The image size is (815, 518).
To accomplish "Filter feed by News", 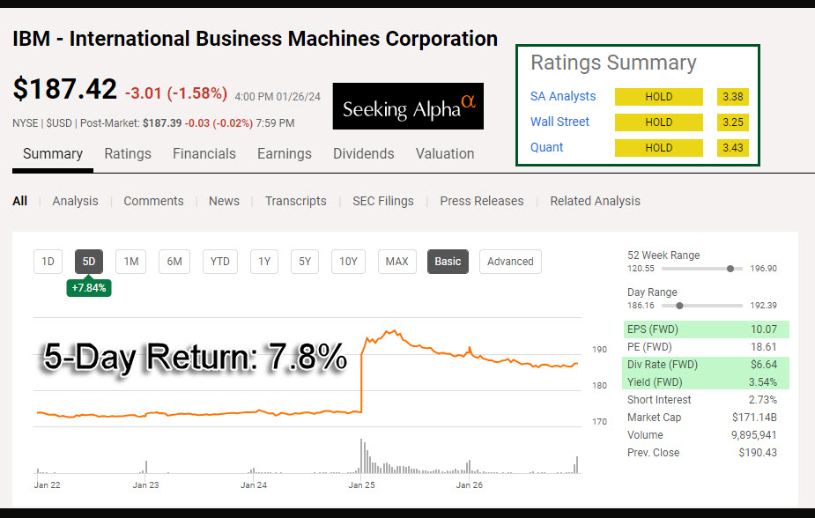I will tap(224, 201).
